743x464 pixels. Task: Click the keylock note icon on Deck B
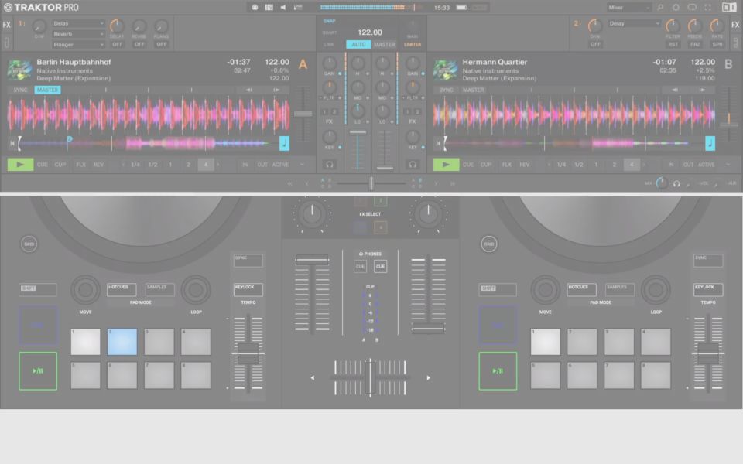point(710,143)
